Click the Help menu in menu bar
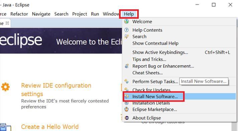Viewport: 238px width, 131px height. (x=129, y=14)
